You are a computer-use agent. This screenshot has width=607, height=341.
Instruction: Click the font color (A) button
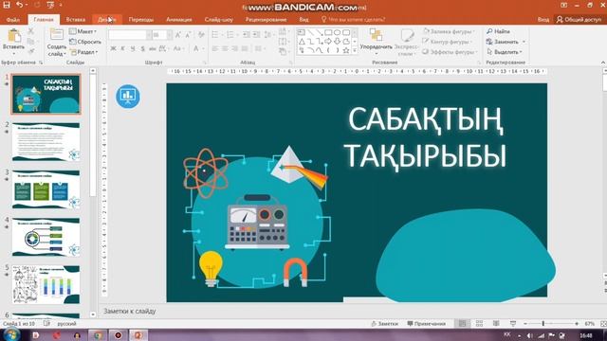pyautogui.click(x=196, y=48)
